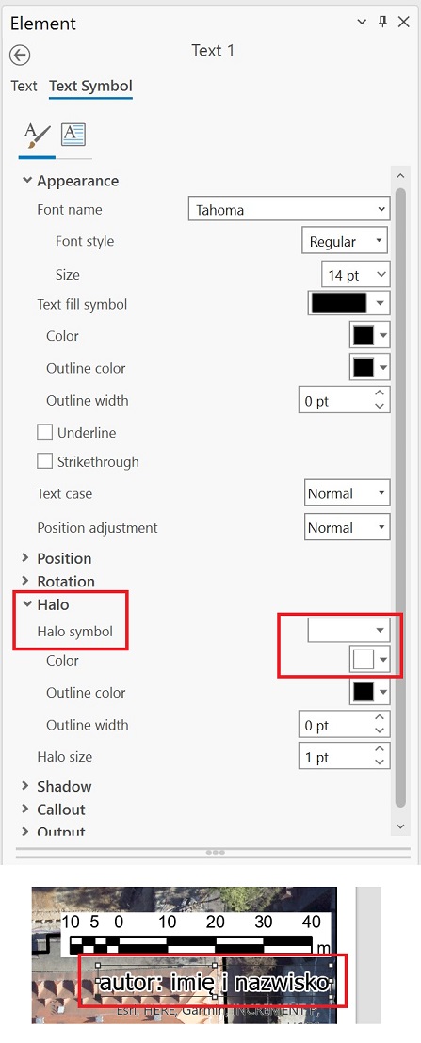Enable the Underline checkbox
The width and height of the screenshot is (421, 1043).
(x=44, y=432)
